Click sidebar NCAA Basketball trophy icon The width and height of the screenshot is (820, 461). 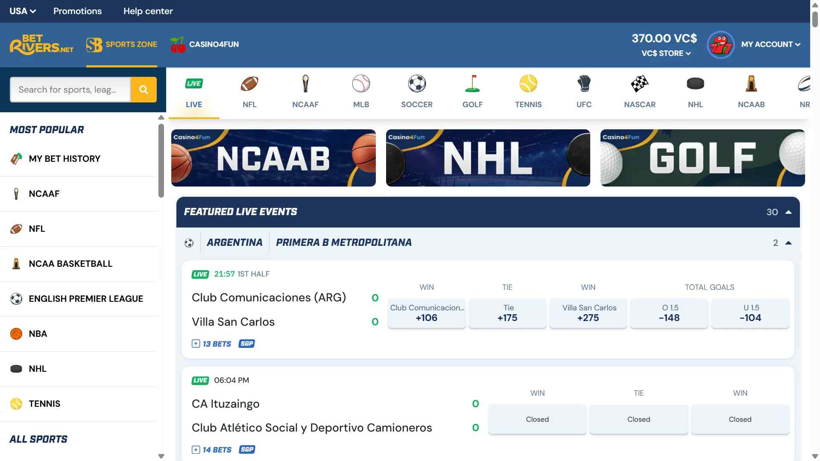click(16, 264)
